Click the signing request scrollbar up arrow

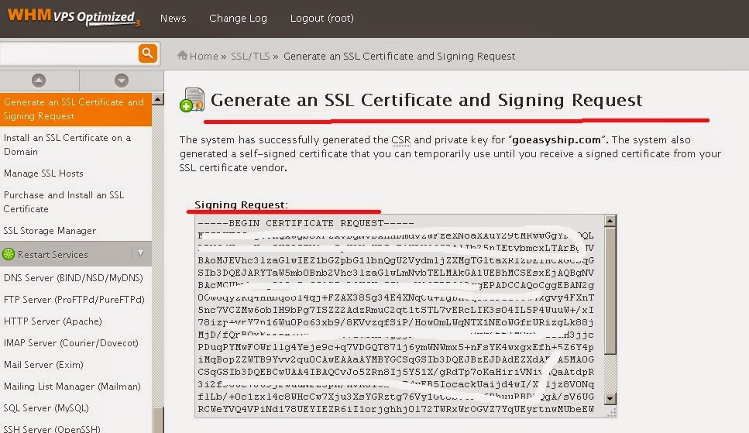[610, 221]
